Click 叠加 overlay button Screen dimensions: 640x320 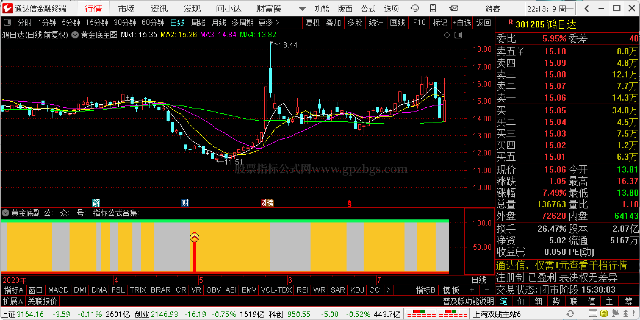333,23
